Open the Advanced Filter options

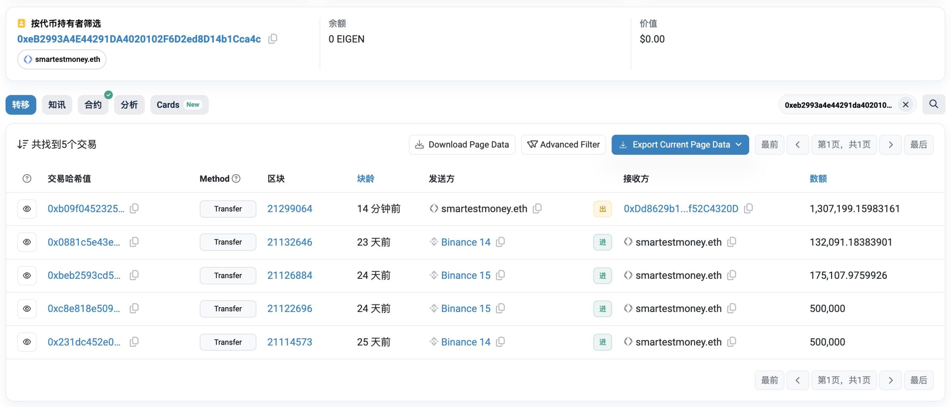point(563,144)
